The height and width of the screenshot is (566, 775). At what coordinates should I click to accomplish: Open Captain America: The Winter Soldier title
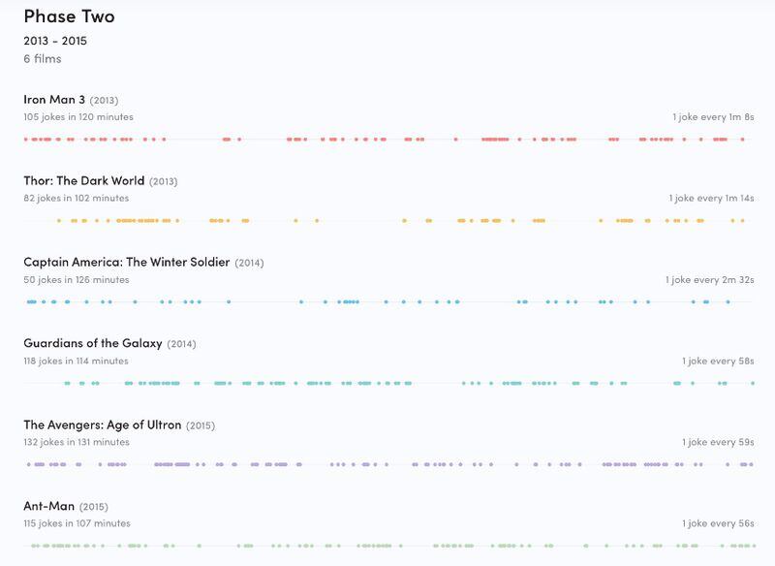(x=127, y=262)
